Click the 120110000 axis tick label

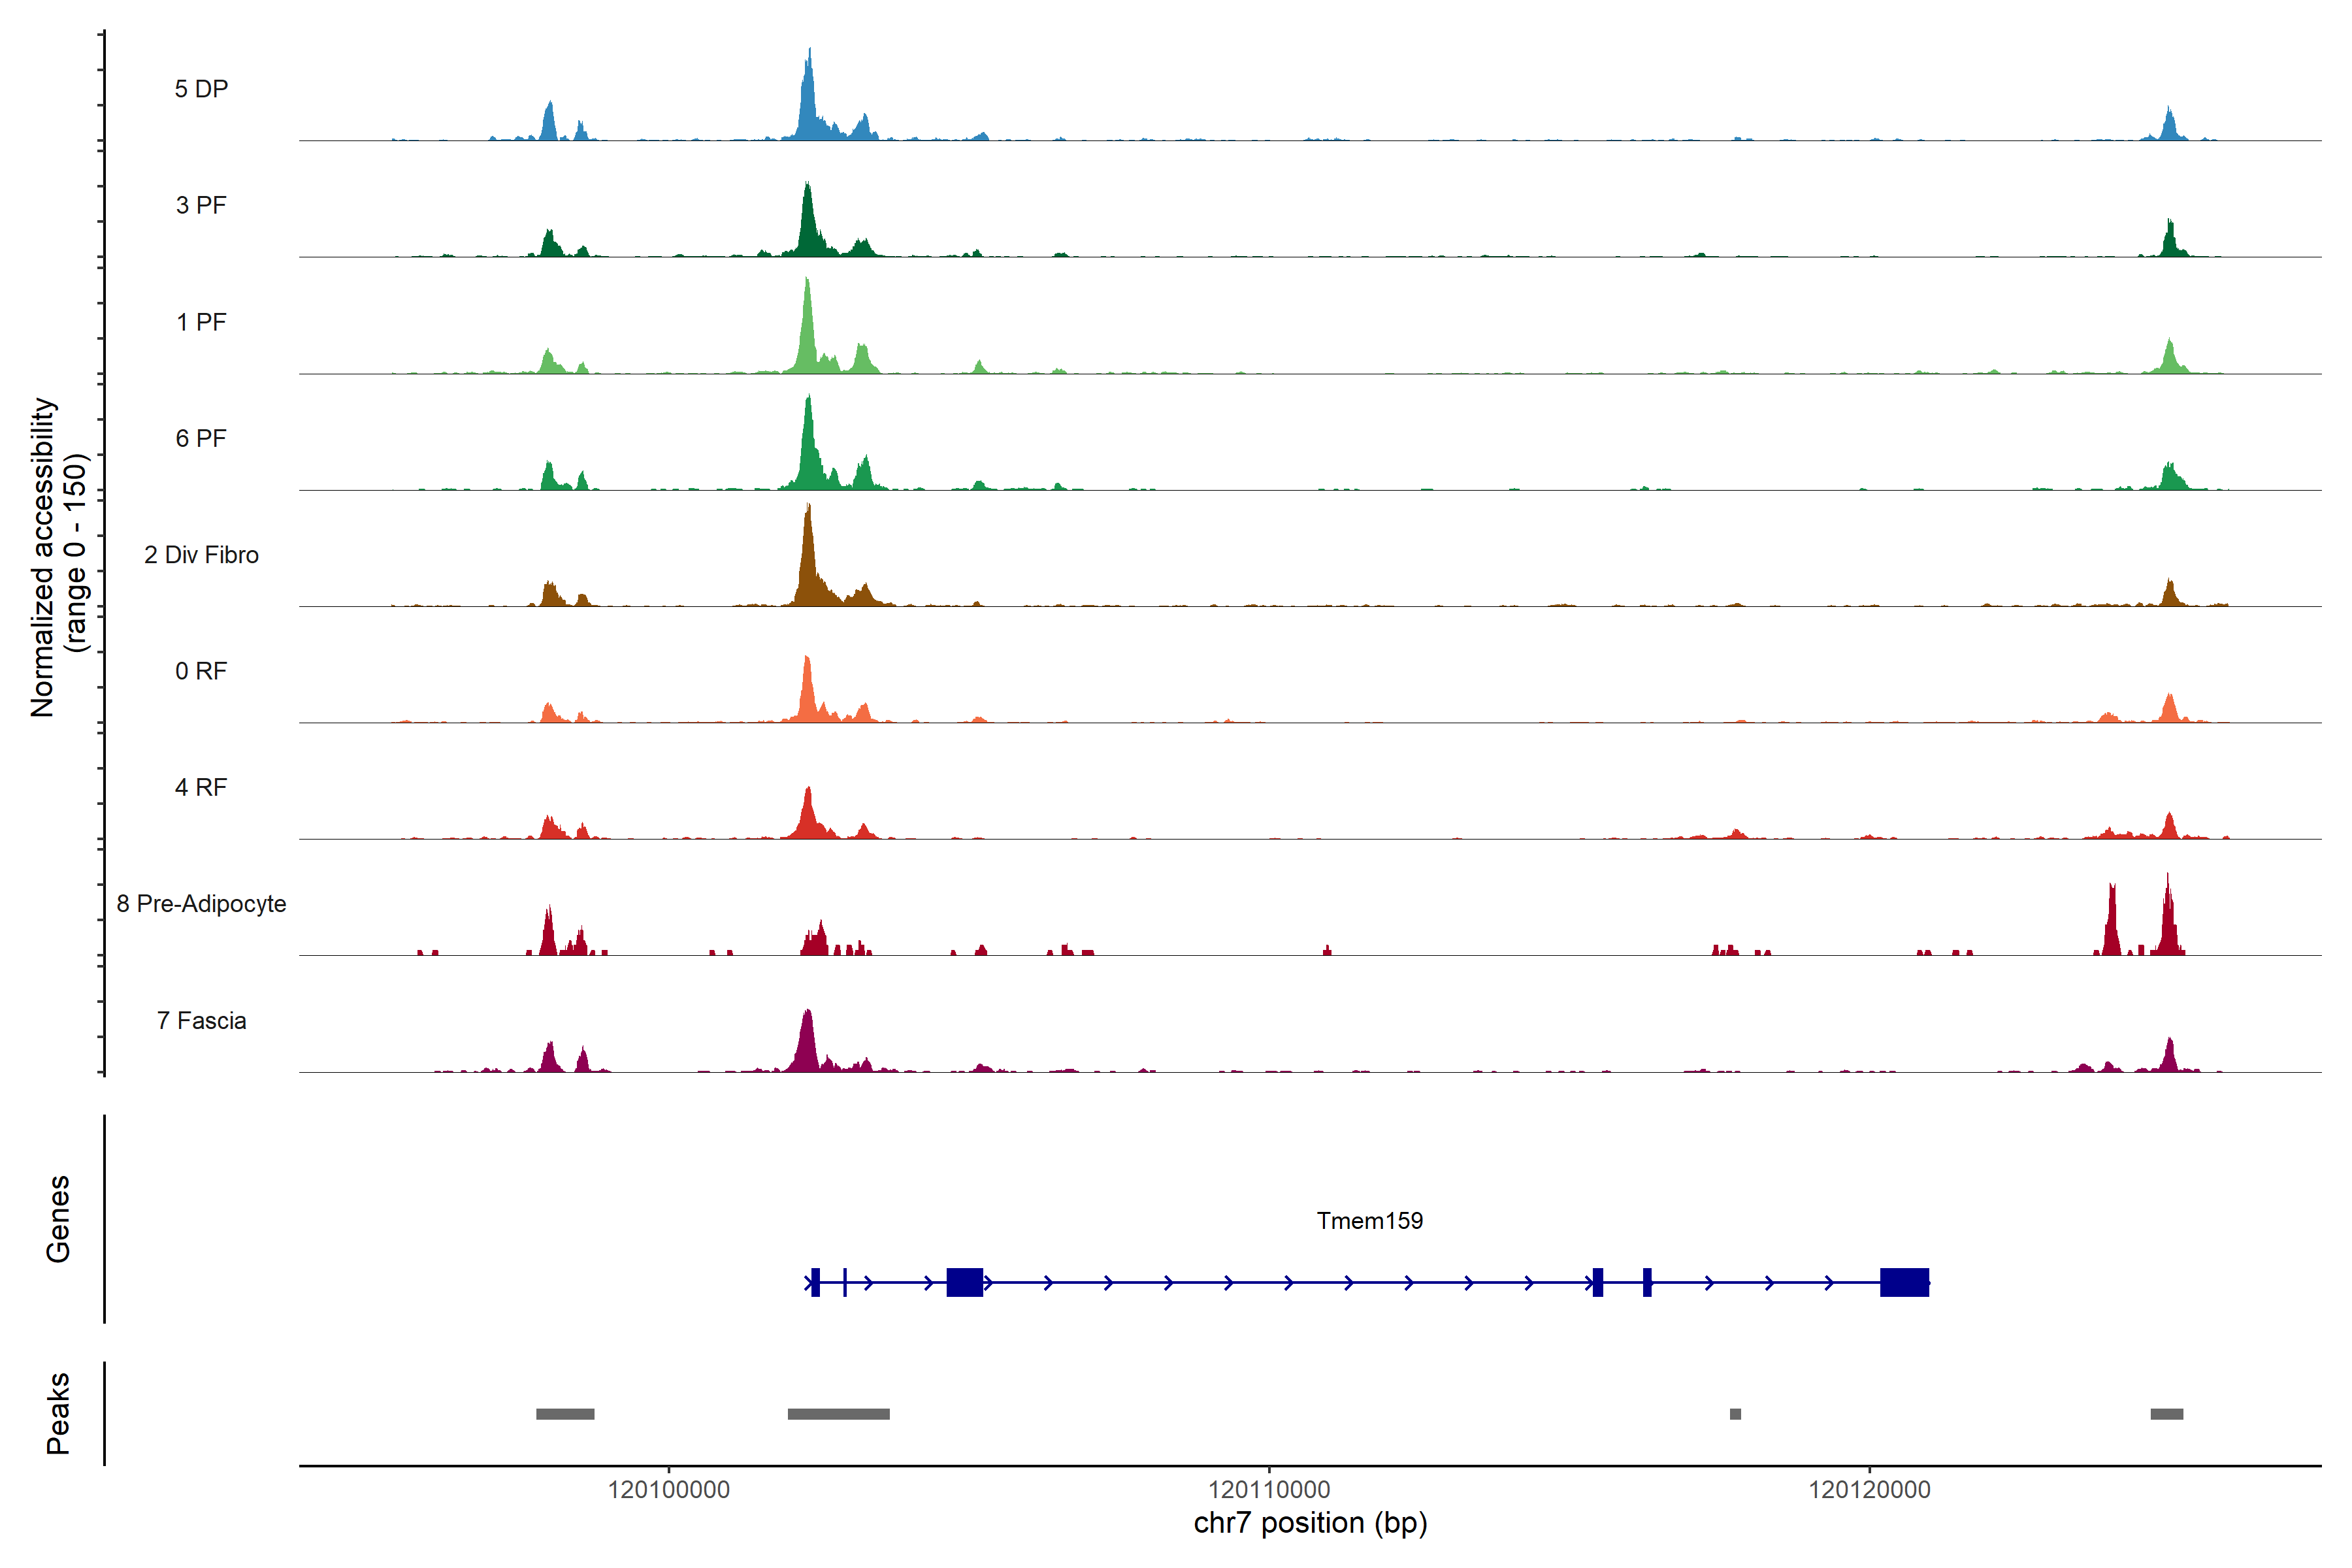pyautogui.click(x=1269, y=1490)
